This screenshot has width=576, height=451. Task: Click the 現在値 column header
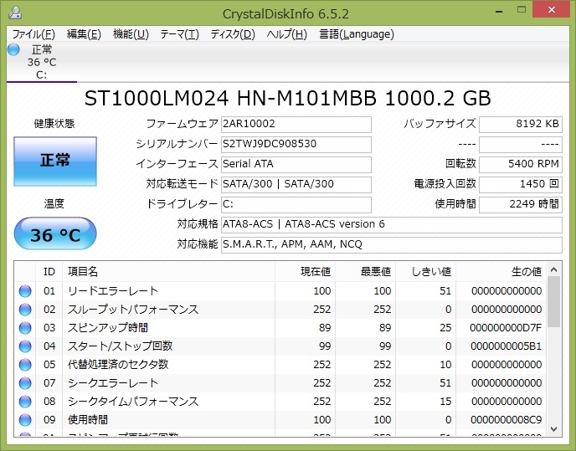(x=305, y=272)
